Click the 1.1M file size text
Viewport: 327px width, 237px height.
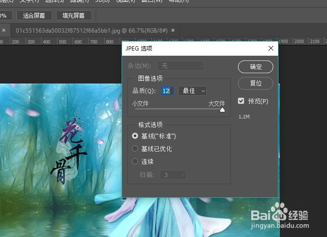click(244, 117)
